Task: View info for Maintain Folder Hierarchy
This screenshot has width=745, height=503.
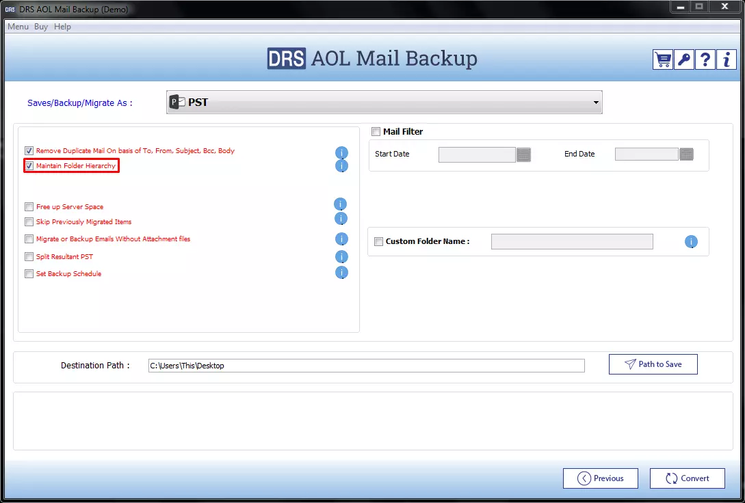Action: tap(341, 165)
